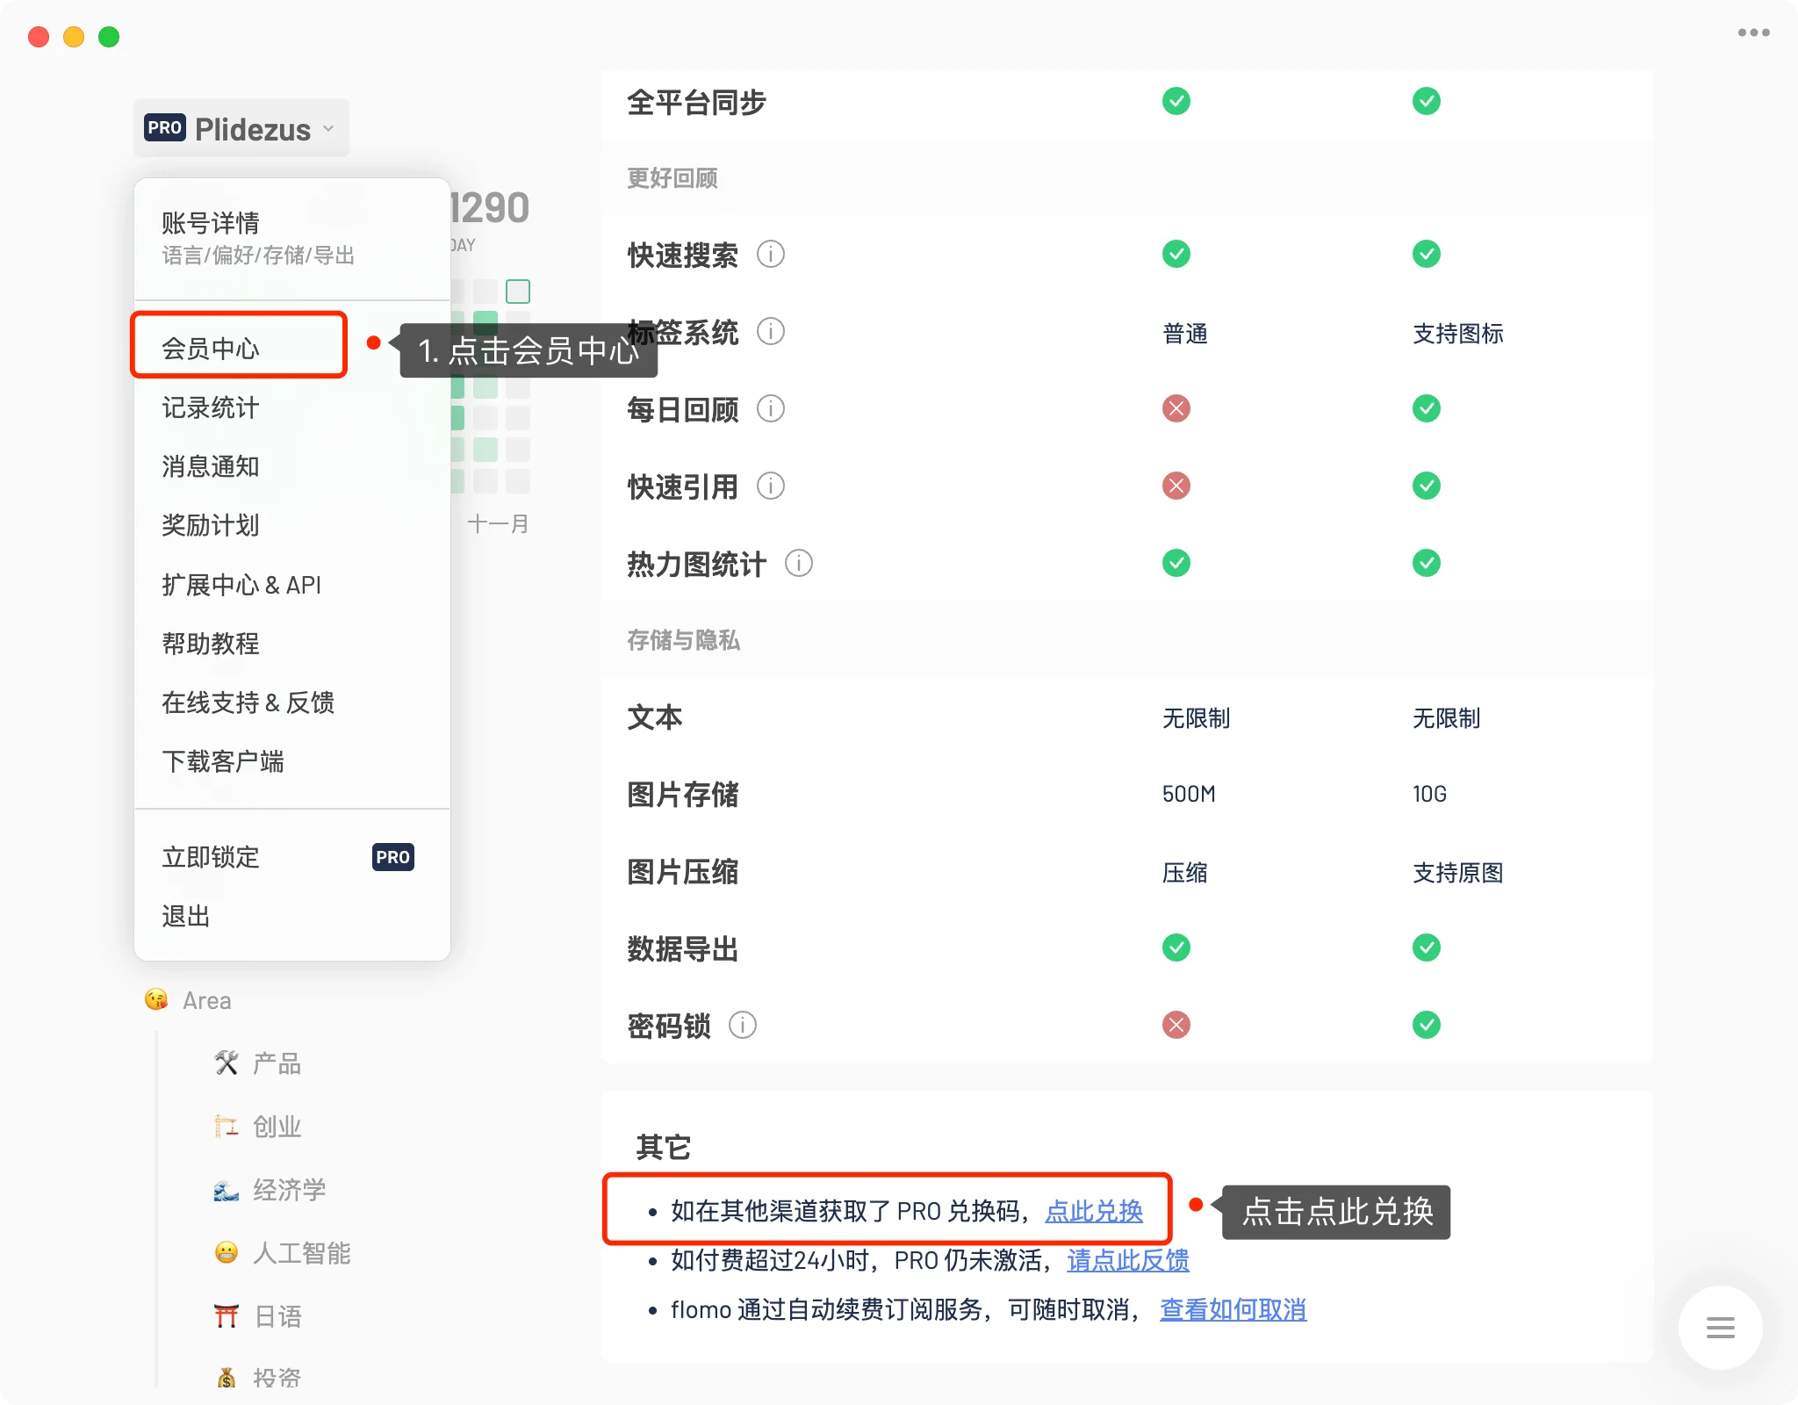1798x1405 pixels.
Task: Select 奖励计划 menu entry
Action: click(211, 525)
